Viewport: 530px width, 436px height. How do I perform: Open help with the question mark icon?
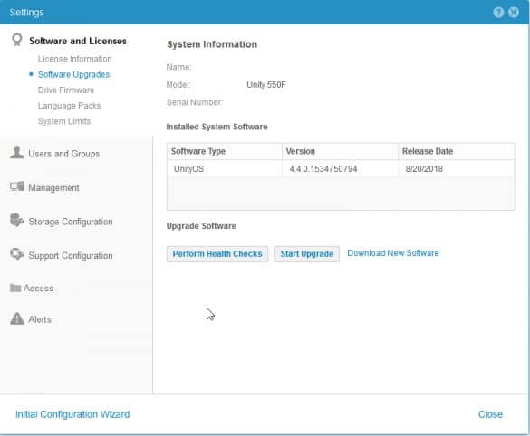coord(498,12)
